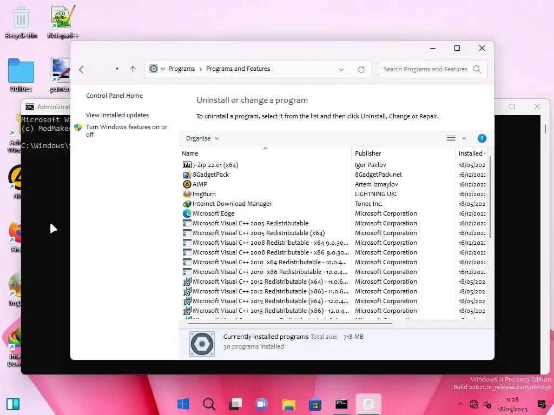Click the Notepad++ desktop shortcut
This screenshot has width=554, height=415.
(63, 22)
